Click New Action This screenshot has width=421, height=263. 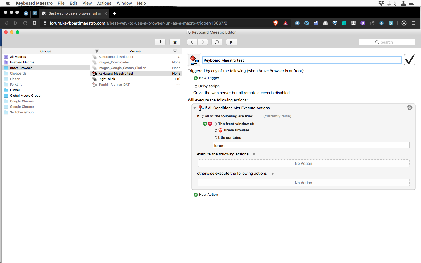click(208, 195)
